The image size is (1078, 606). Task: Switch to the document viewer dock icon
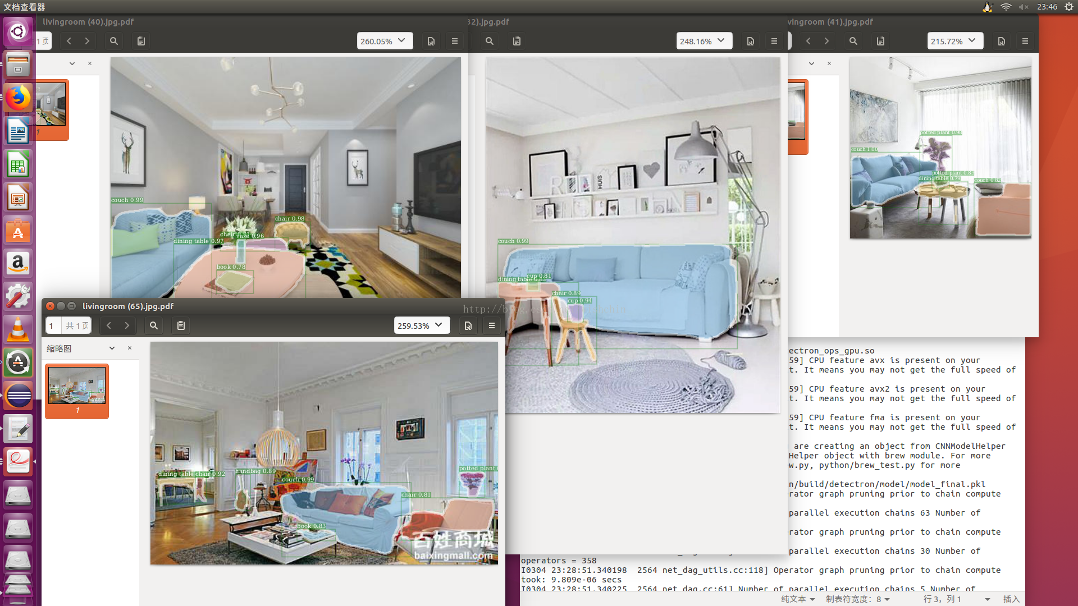click(x=18, y=462)
